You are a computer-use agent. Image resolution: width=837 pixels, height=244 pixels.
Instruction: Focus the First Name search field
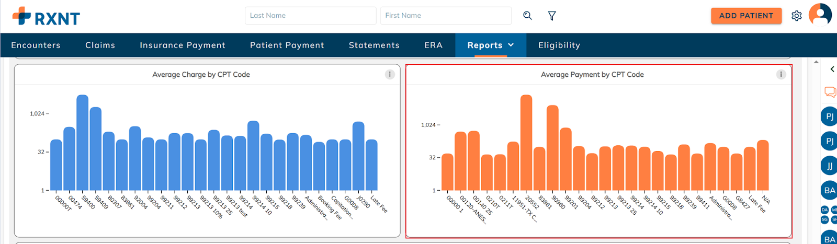(446, 16)
